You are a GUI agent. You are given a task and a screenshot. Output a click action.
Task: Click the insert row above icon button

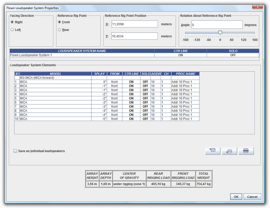(x=212, y=151)
